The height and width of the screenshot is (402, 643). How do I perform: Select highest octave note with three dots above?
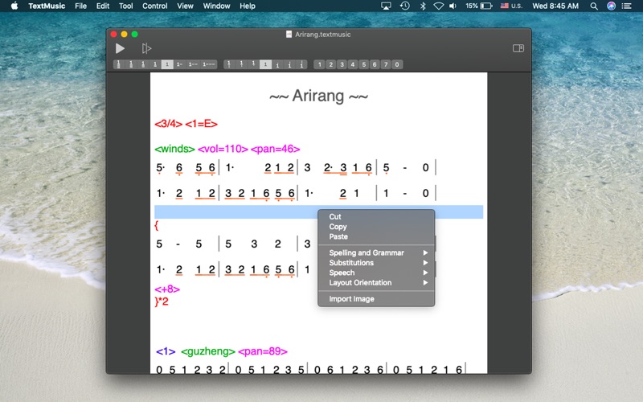coord(301,64)
